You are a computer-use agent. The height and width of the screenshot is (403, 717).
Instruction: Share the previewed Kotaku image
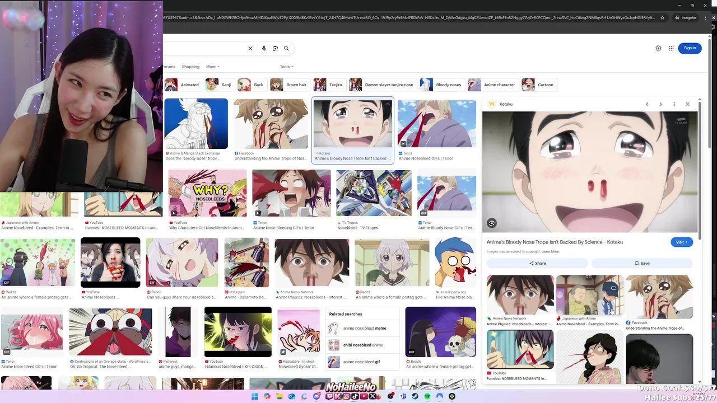pyautogui.click(x=537, y=263)
